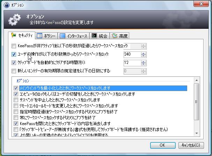The width and height of the screenshot is (212, 156).
Task: Click the list icon on ポリシー tab
Action: click(x=39, y=36)
